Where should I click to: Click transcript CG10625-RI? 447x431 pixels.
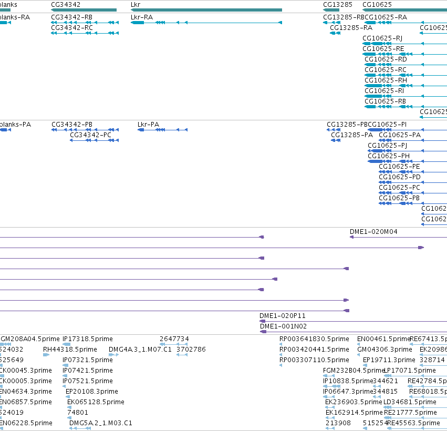coord(384,91)
